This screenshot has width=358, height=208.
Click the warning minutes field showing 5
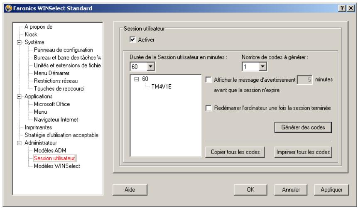[x=304, y=80]
